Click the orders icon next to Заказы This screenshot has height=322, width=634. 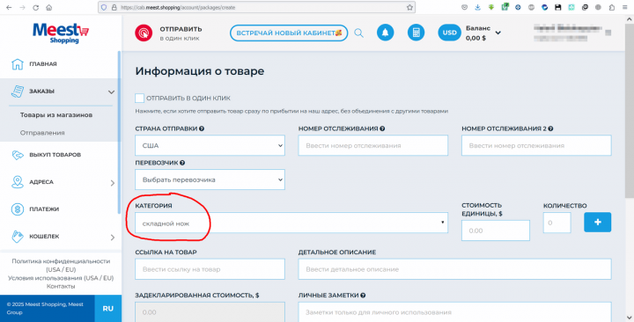[x=18, y=91]
